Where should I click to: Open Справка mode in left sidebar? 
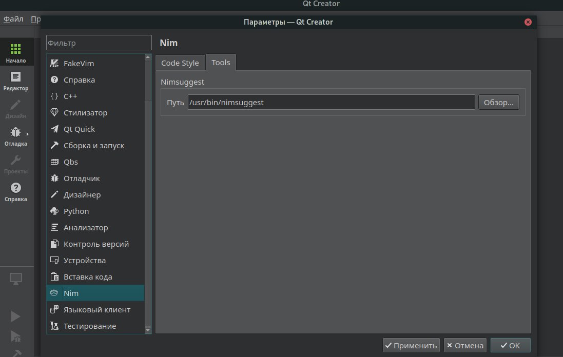(x=16, y=192)
